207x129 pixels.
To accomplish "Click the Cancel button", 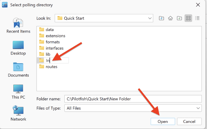I will tap(189, 121).
